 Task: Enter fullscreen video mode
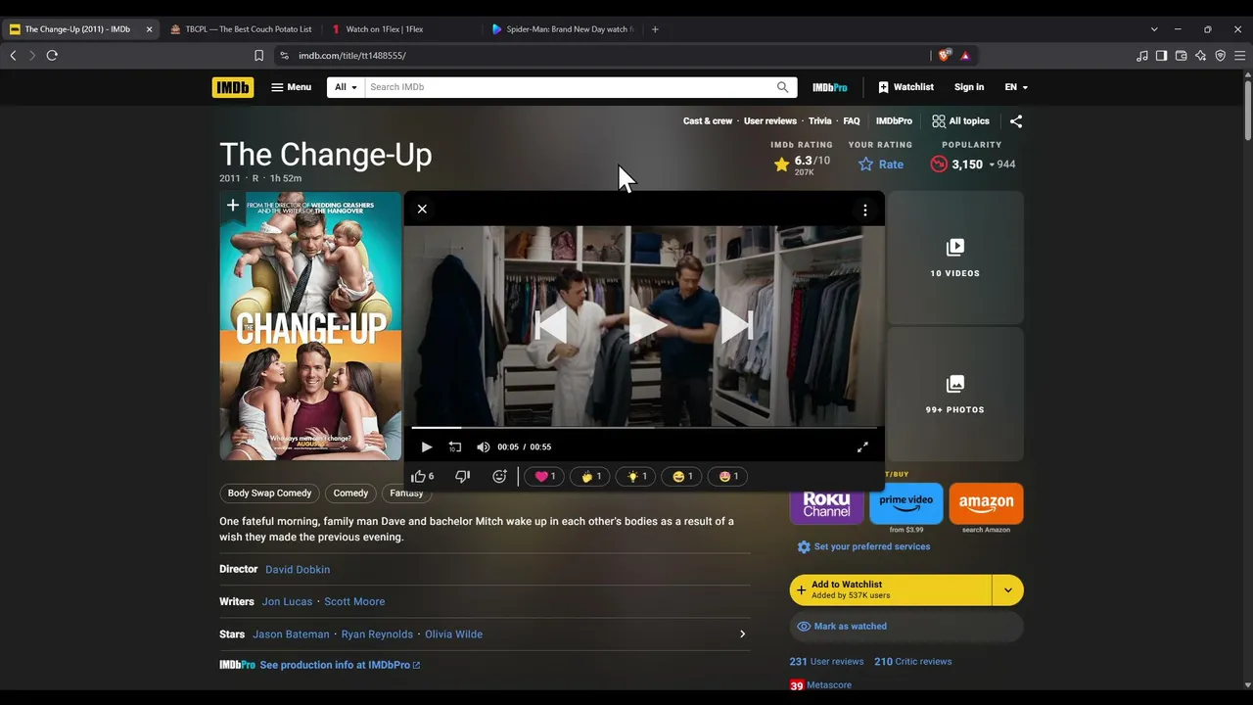pos(862,446)
